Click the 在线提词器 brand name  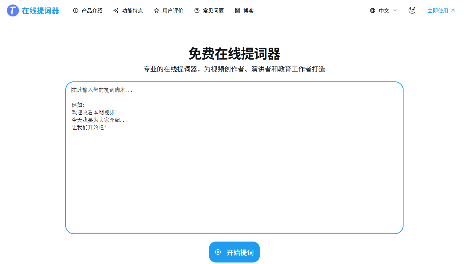coord(40,11)
